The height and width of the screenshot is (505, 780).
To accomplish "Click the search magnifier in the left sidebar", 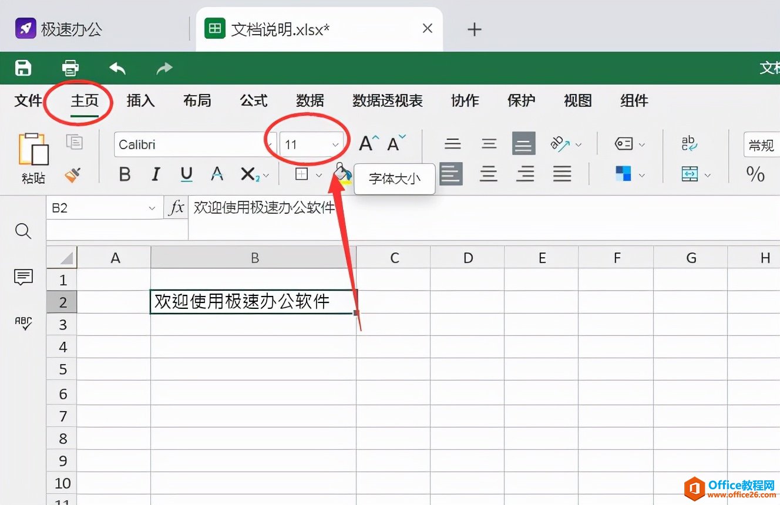I will click(22, 231).
